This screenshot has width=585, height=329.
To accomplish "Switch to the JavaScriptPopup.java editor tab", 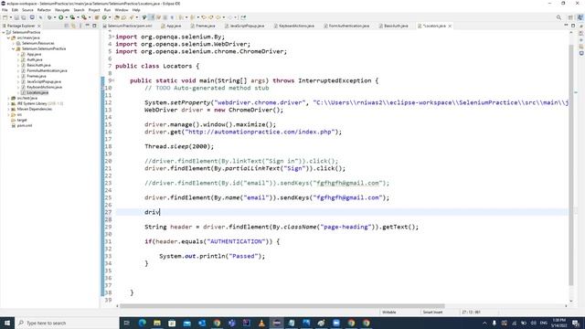I will click(x=245, y=27).
